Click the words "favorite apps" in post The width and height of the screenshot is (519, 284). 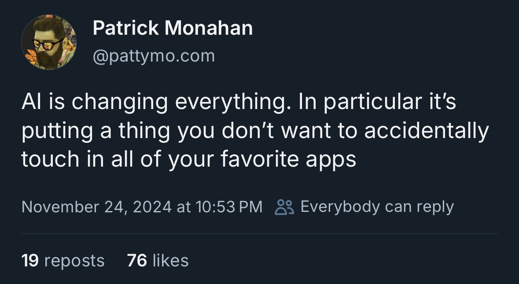click(288, 159)
